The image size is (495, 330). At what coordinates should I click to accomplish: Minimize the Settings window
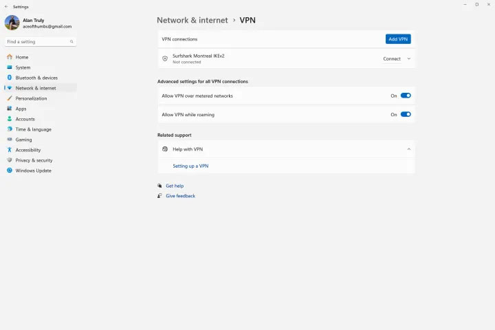point(465,4)
